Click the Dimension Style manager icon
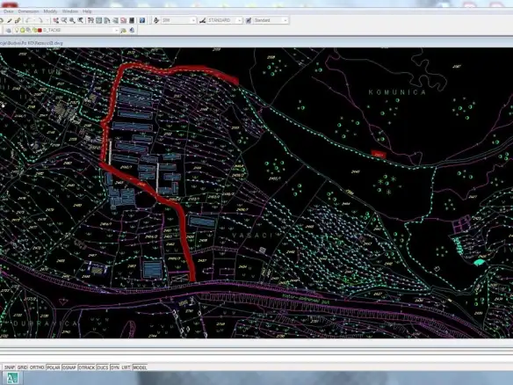This screenshot has height=385, width=513. click(203, 20)
